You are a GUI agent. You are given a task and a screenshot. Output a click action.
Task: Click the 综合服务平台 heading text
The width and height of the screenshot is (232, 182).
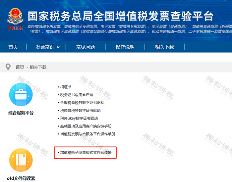coord(21,113)
